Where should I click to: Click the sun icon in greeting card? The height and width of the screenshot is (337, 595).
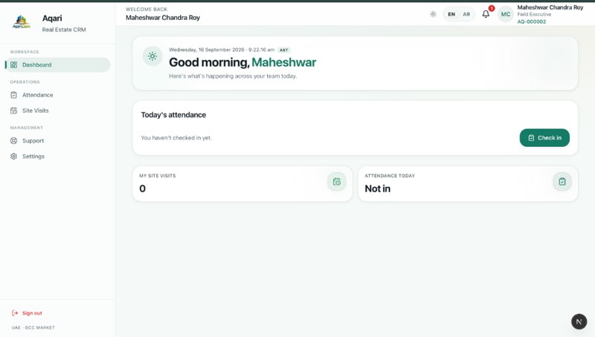(152, 56)
